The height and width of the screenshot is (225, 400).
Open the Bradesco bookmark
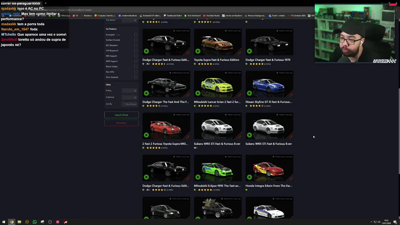[x=87, y=16]
